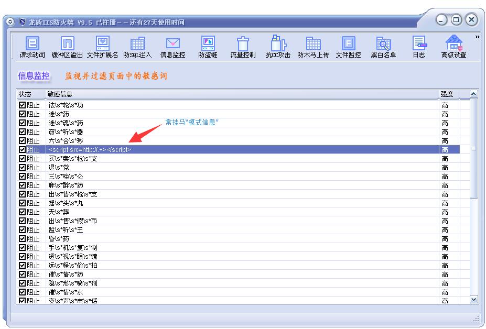
Task: Disable the 远\s*程\s*偷\s*拍 rule checkbox
Action: click(22, 266)
